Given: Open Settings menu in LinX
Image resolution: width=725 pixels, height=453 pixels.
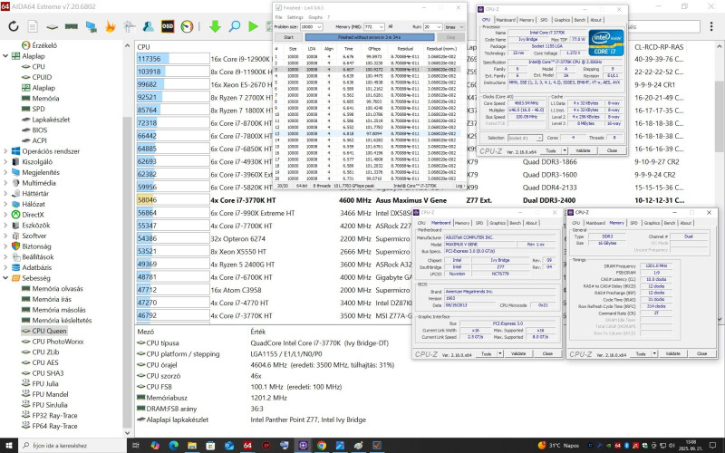Looking at the screenshot, I should 295,17.
